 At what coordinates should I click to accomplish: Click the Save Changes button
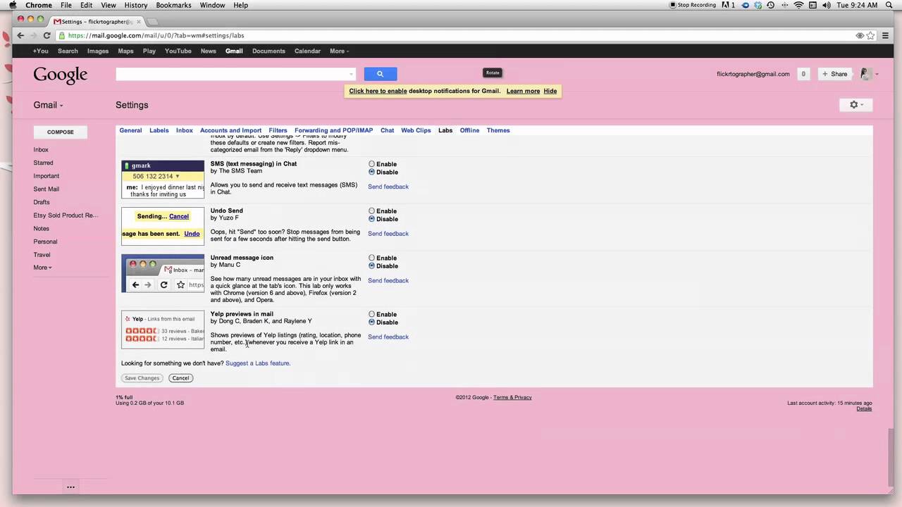142,378
